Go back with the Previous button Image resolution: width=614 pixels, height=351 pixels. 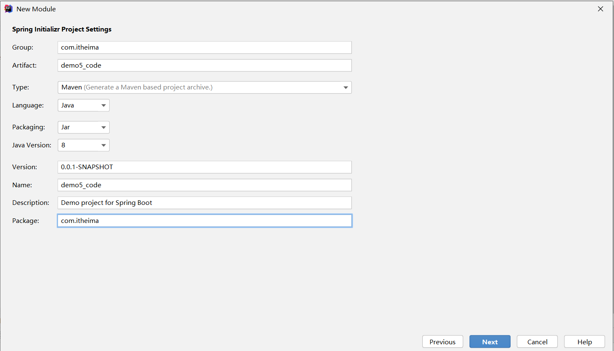[x=442, y=342]
